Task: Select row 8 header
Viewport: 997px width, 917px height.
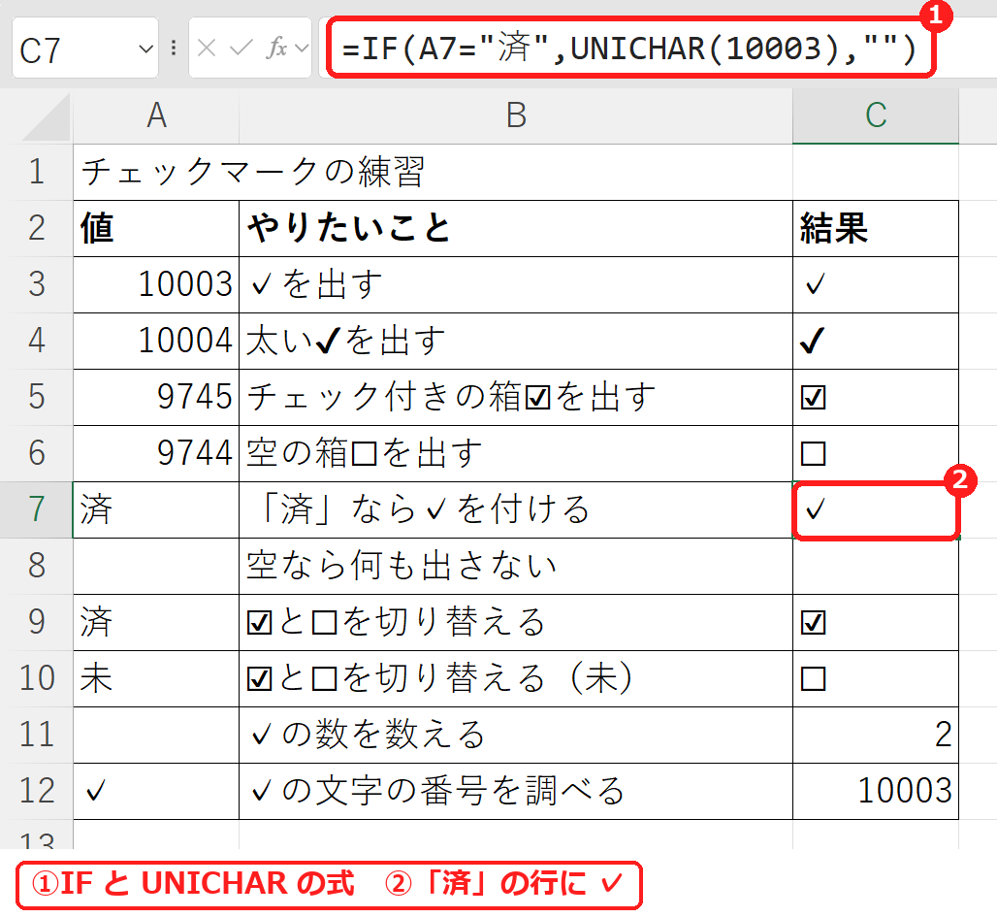Action: [36, 566]
